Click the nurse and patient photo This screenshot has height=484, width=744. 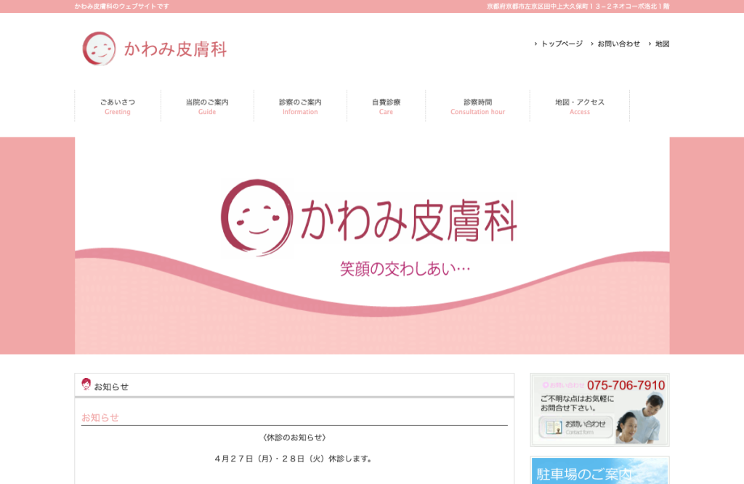pos(641,419)
